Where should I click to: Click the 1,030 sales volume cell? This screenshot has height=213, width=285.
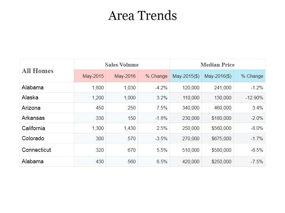(x=122, y=88)
